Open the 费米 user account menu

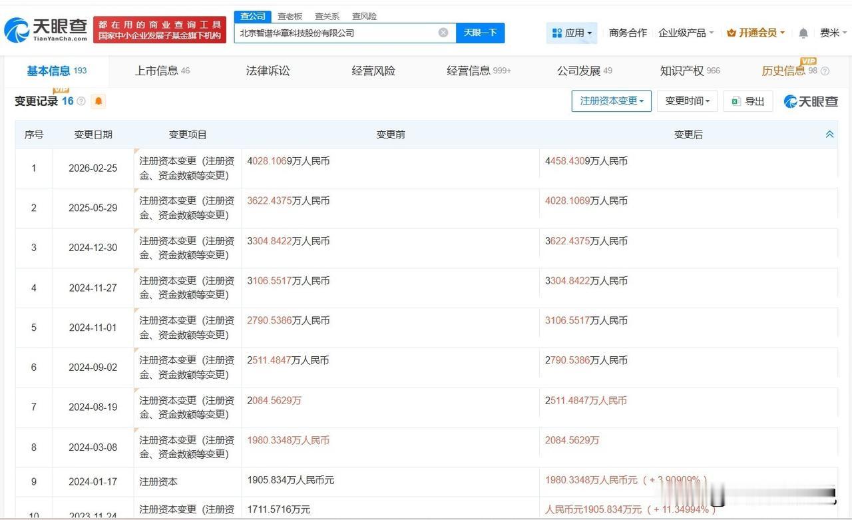pos(832,33)
